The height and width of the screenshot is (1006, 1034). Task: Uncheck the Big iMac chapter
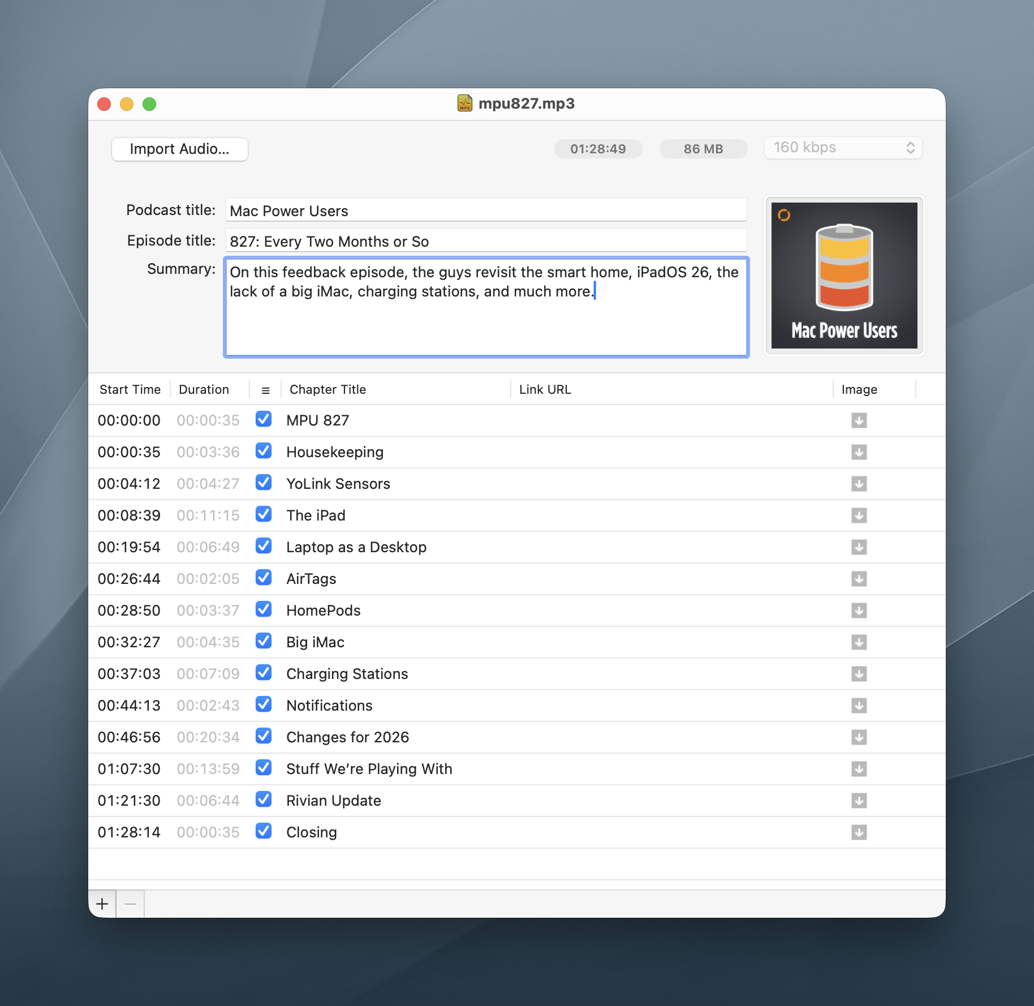(x=264, y=641)
